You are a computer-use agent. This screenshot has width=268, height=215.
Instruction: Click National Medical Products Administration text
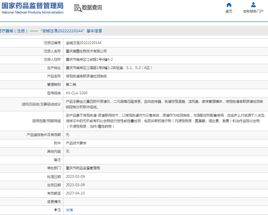(33, 12)
